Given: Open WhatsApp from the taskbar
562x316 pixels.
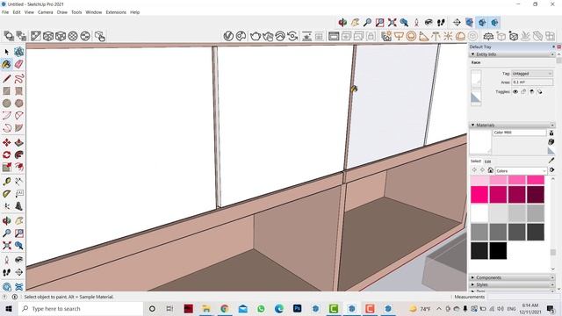Looking at the screenshot, I should pos(261,308).
